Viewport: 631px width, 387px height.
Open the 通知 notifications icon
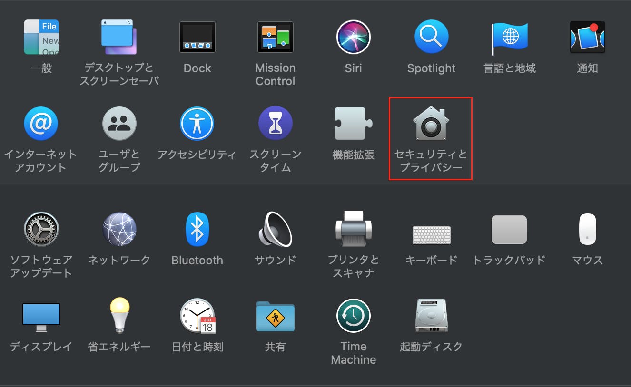tap(588, 37)
